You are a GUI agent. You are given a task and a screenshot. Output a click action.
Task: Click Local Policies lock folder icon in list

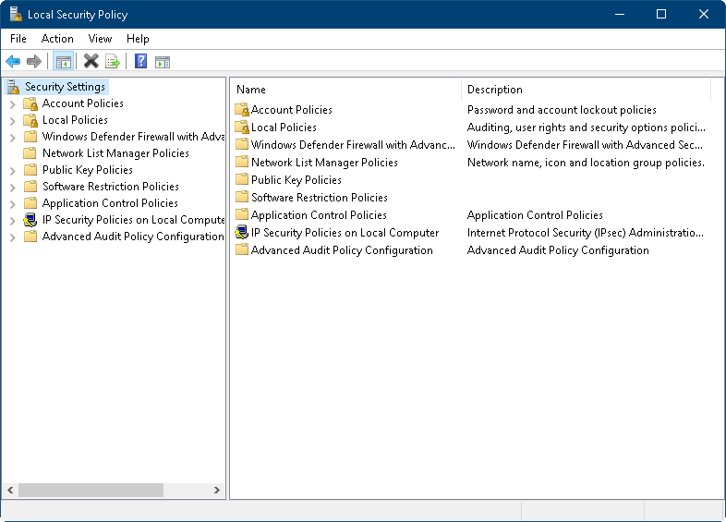[242, 127]
